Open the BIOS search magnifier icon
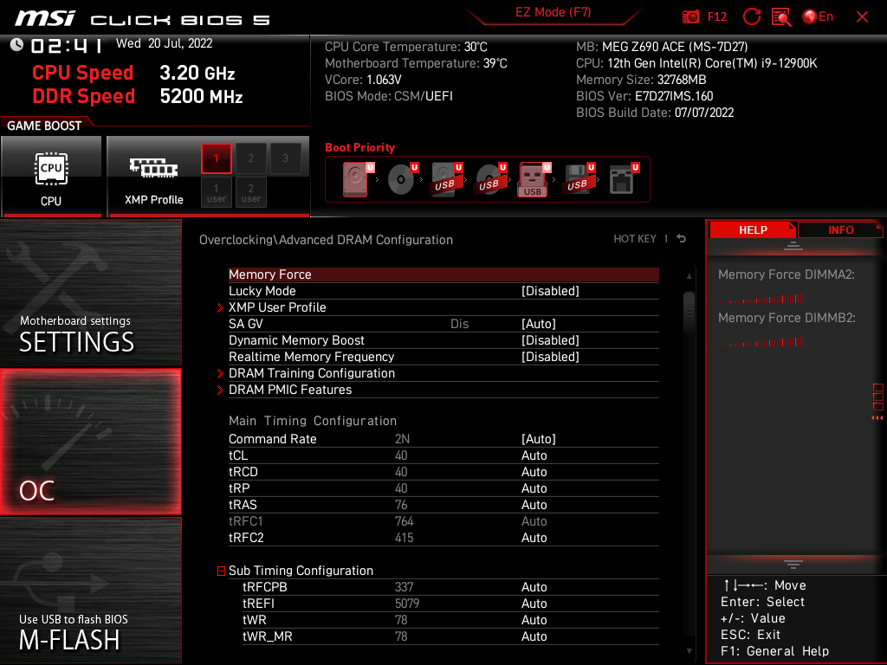 (x=781, y=17)
